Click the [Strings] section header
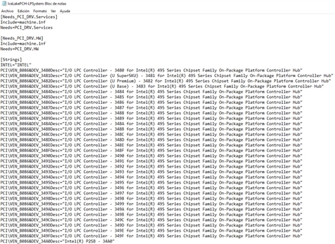This screenshot has height=244, width=335. point(11,60)
